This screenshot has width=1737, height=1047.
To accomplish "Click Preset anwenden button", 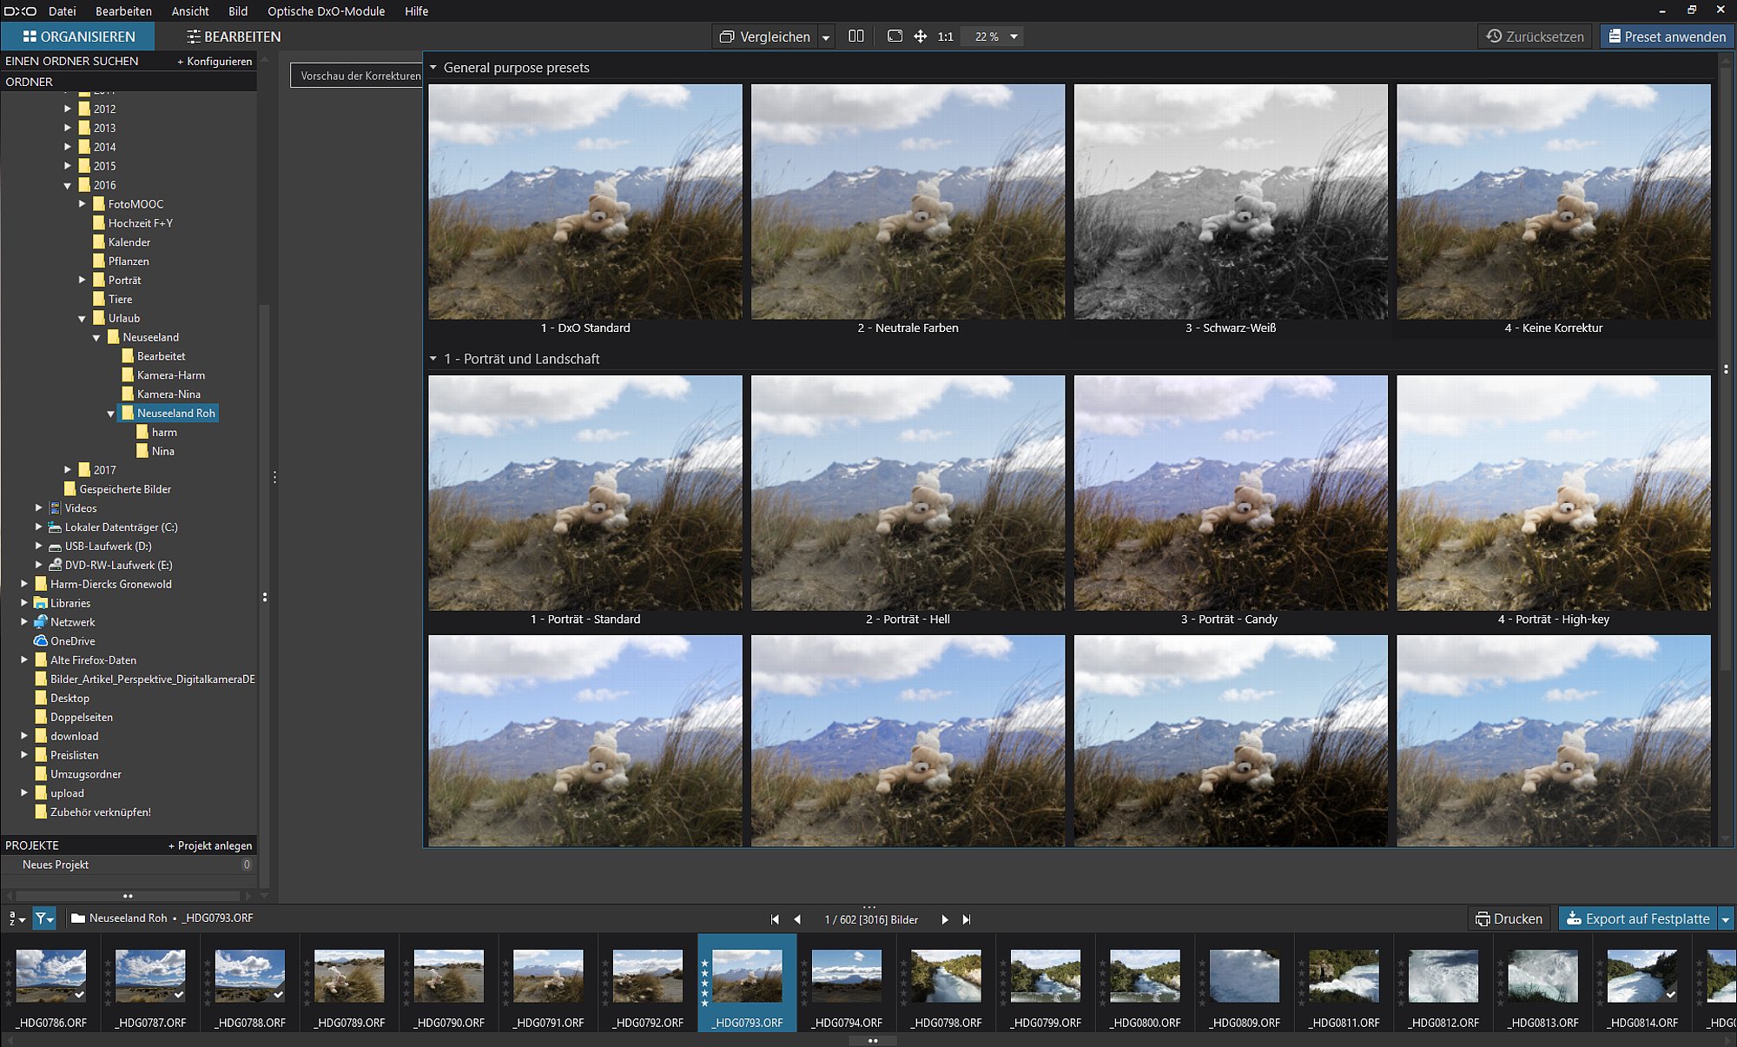I will (1667, 36).
